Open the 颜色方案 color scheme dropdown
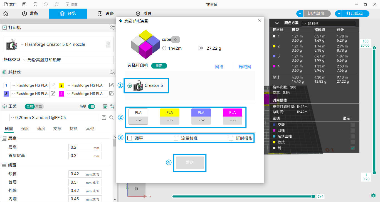Viewport: 380px width, 202px height. click(329, 24)
